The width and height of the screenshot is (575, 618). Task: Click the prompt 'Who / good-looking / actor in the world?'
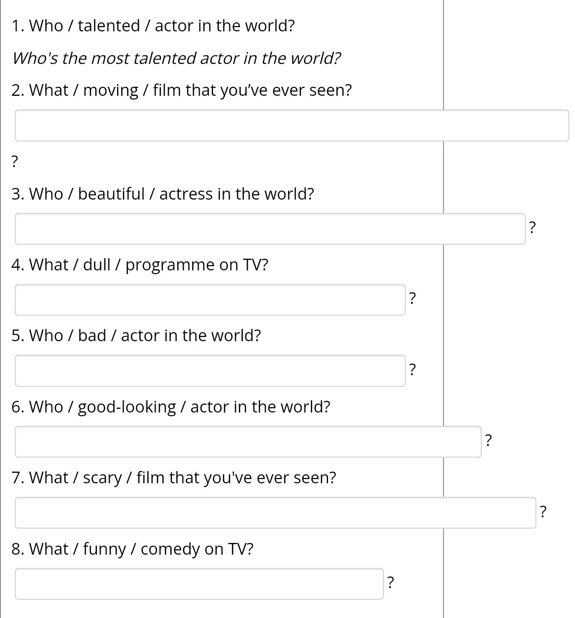171,407
